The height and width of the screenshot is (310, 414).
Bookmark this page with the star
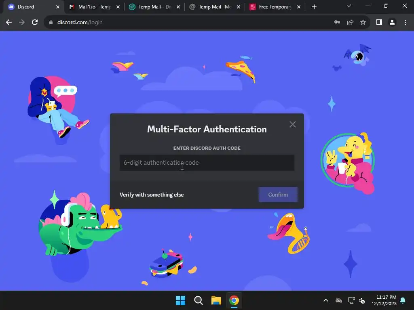(x=363, y=23)
